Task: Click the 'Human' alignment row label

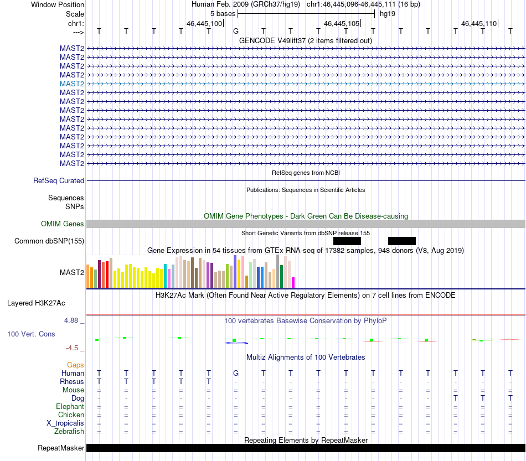Action: 73,373
